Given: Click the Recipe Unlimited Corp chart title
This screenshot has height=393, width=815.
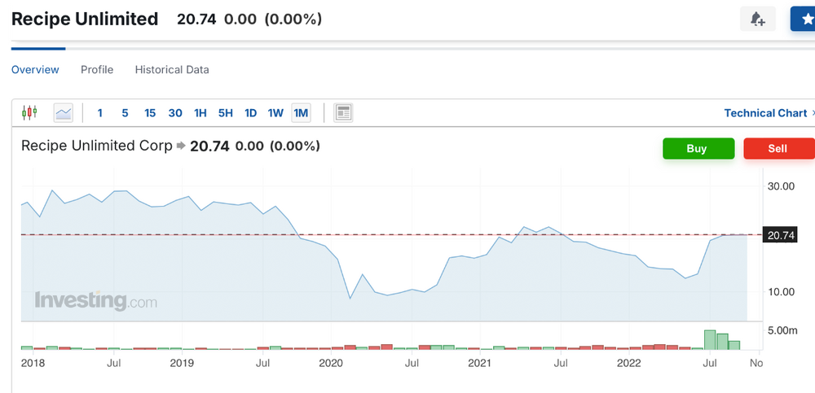Looking at the screenshot, I should (97, 146).
